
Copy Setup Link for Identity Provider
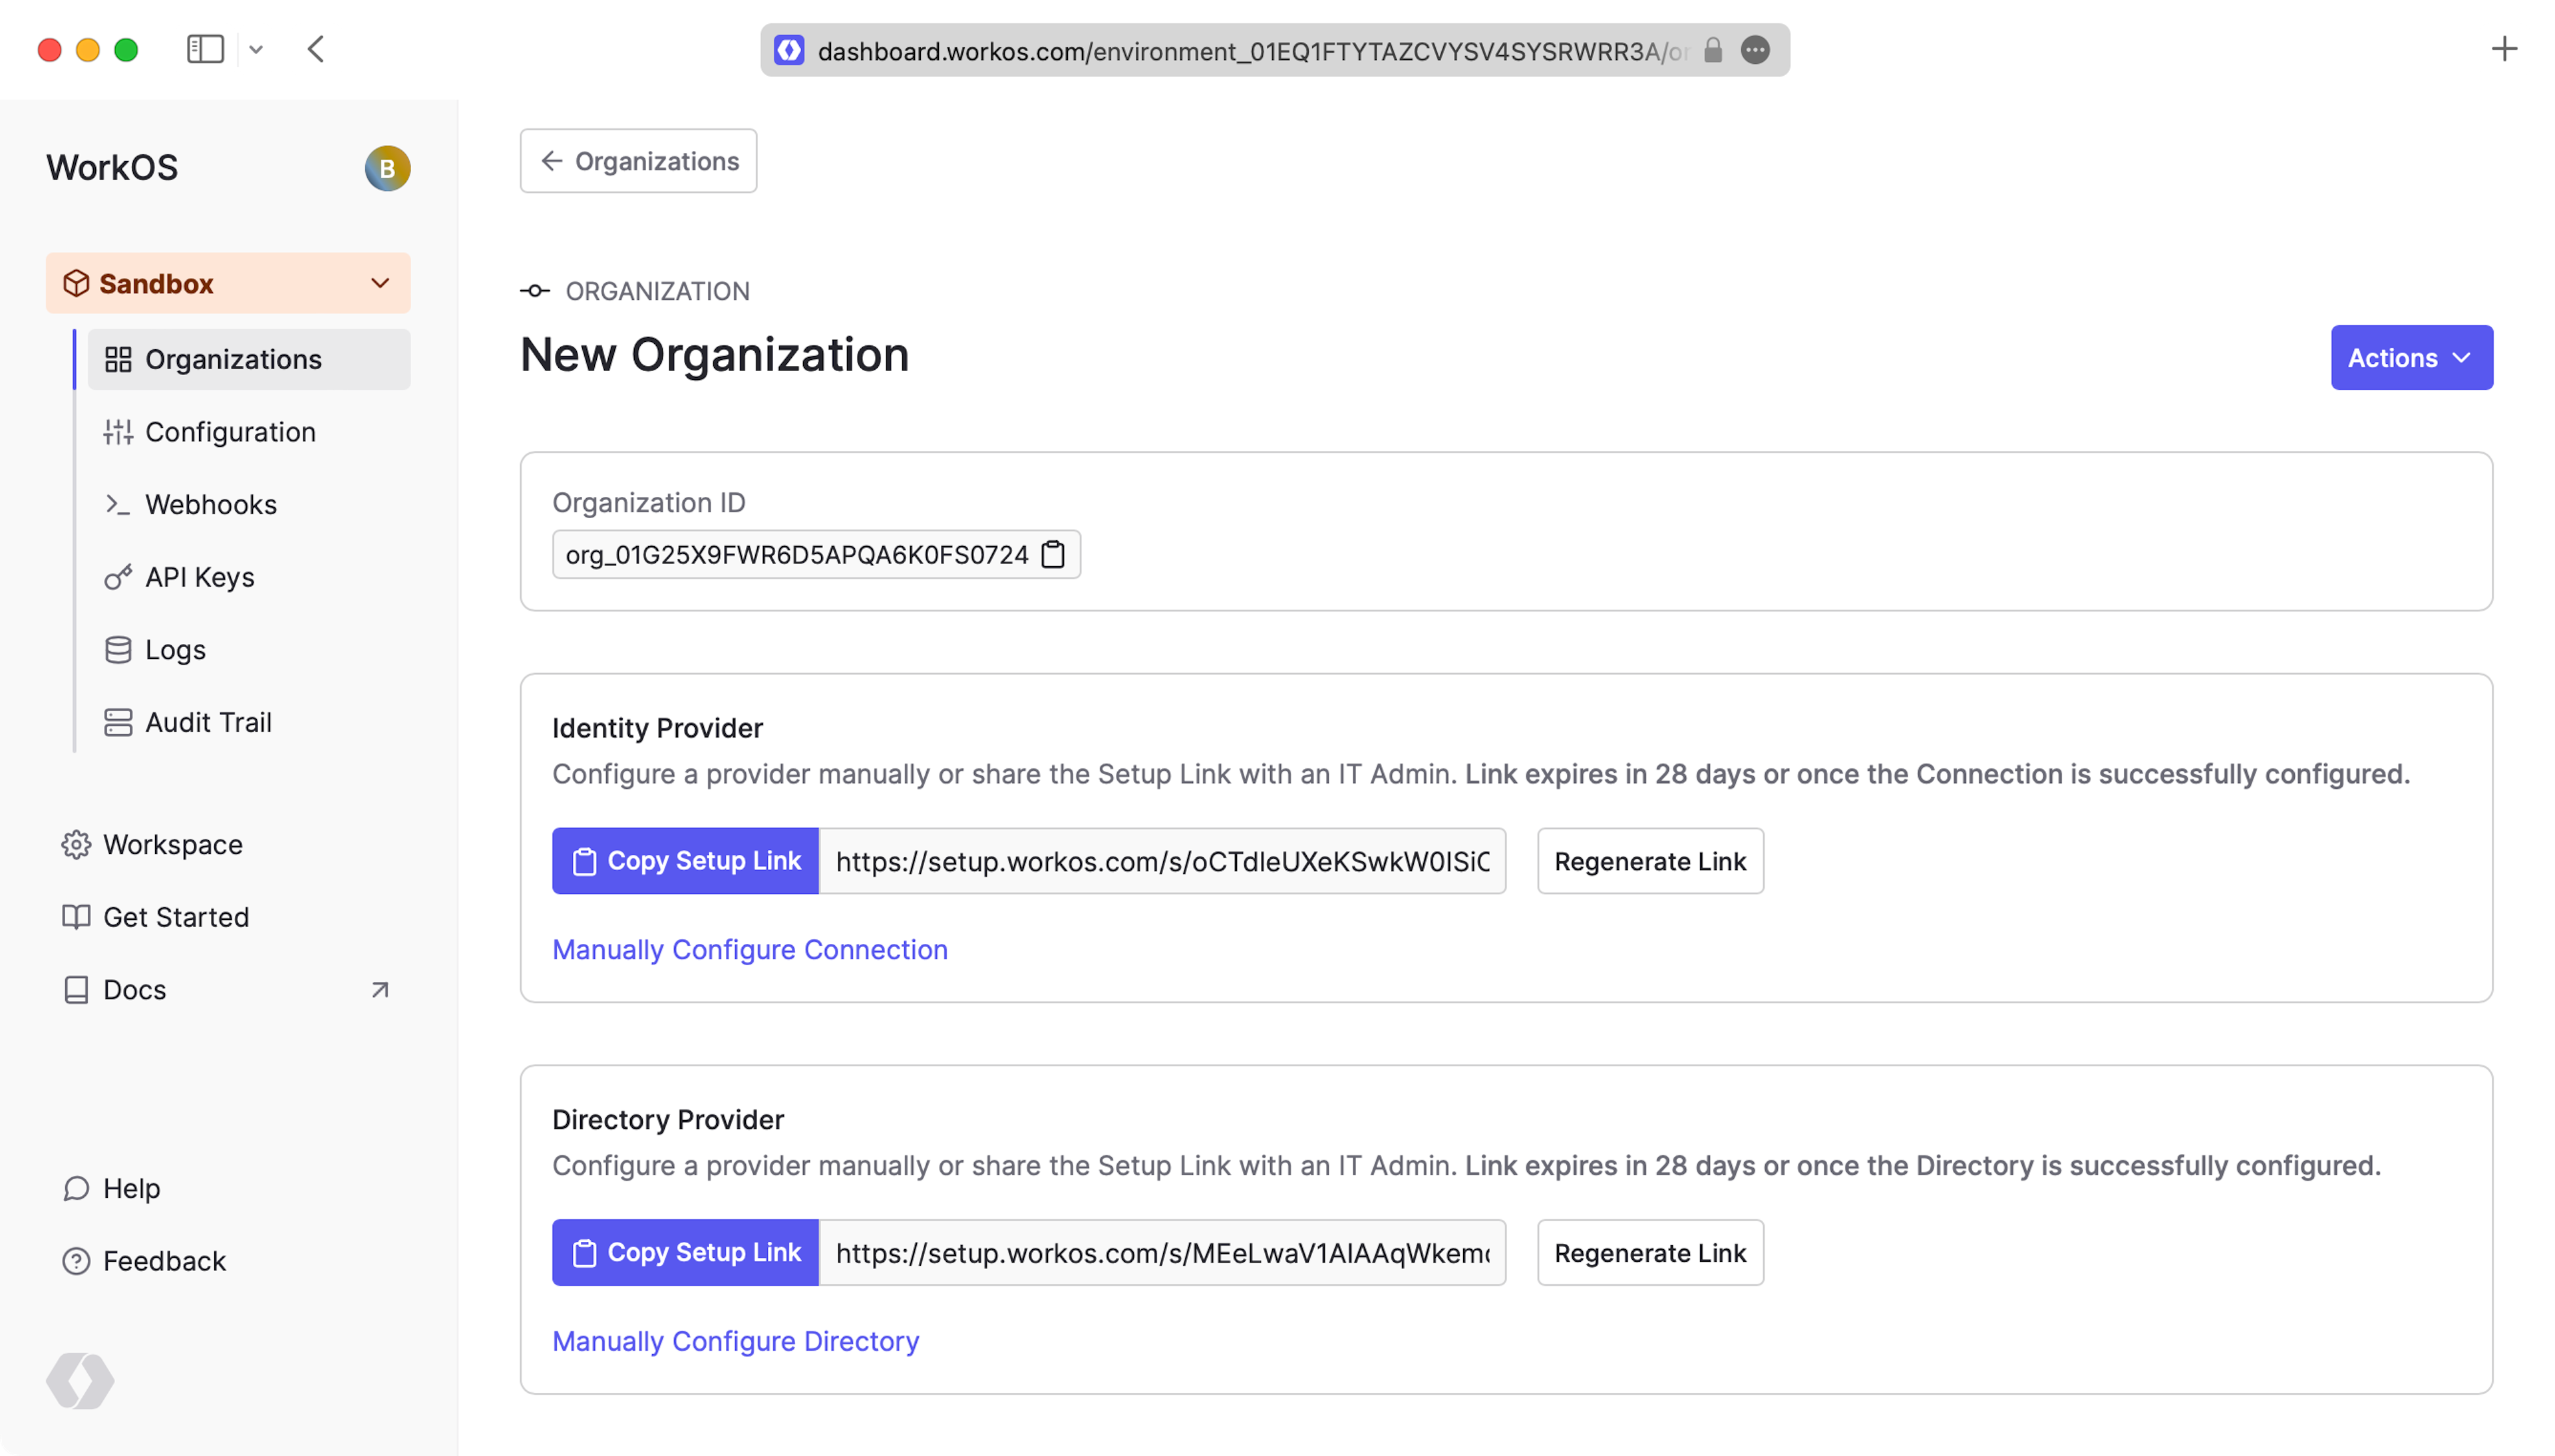point(685,861)
